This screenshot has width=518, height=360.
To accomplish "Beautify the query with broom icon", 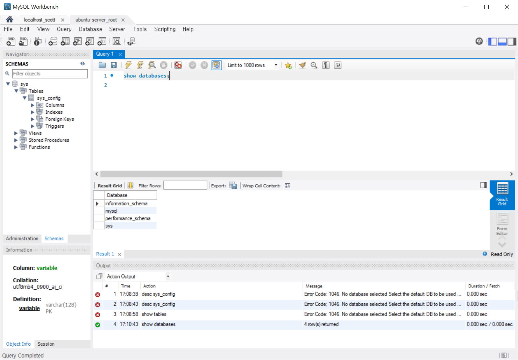I will (302, 65).
